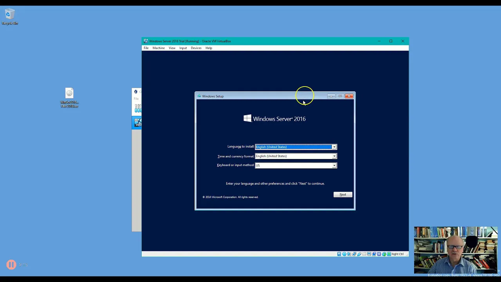Open File menu in VirtualBox Manager behind

136,99
